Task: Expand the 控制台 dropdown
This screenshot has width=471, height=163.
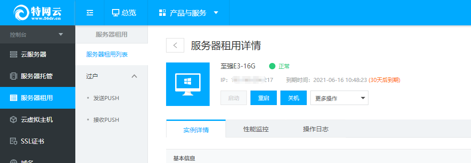Action: click(38, 34)
